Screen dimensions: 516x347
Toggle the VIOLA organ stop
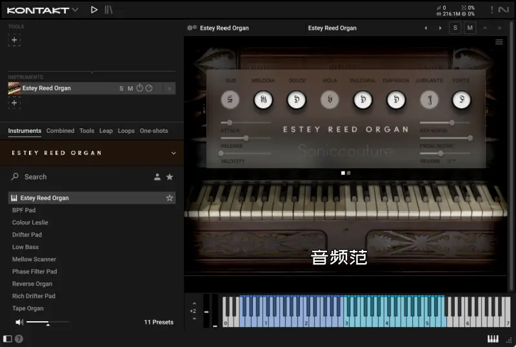[x=330, y=99]
